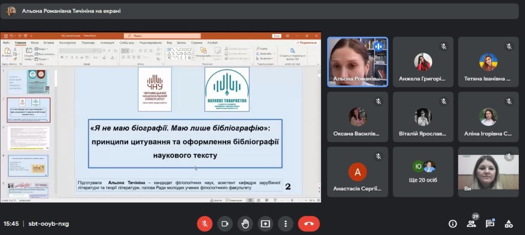Screen dimensions: 525x235
Task: Turn on the camera button
Action: coord(225,224)
